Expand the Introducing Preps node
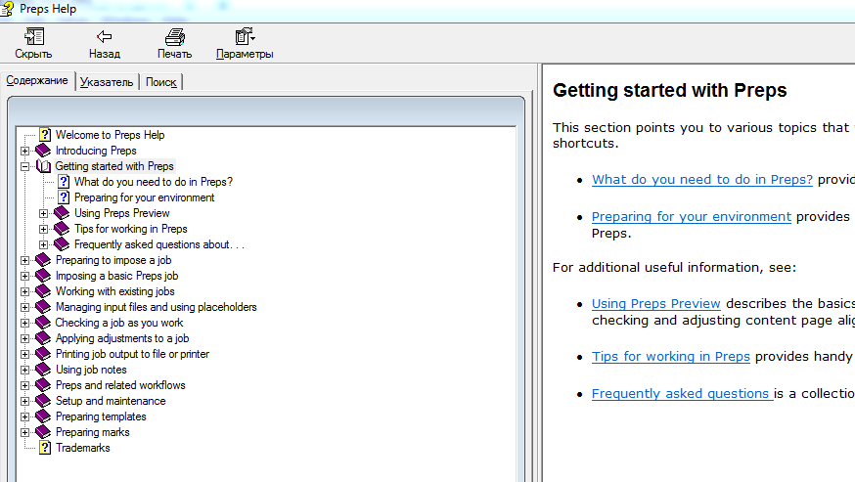The image size is (855, 482). point(25,151)
